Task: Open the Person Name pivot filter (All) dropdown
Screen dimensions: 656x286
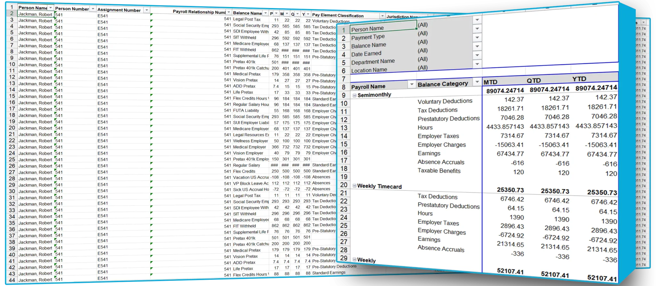Action: pyautogui.click(x=477, y=20)
